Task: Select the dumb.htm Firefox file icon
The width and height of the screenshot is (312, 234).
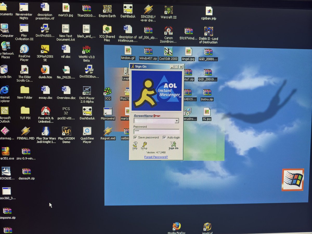Action: 45,70
